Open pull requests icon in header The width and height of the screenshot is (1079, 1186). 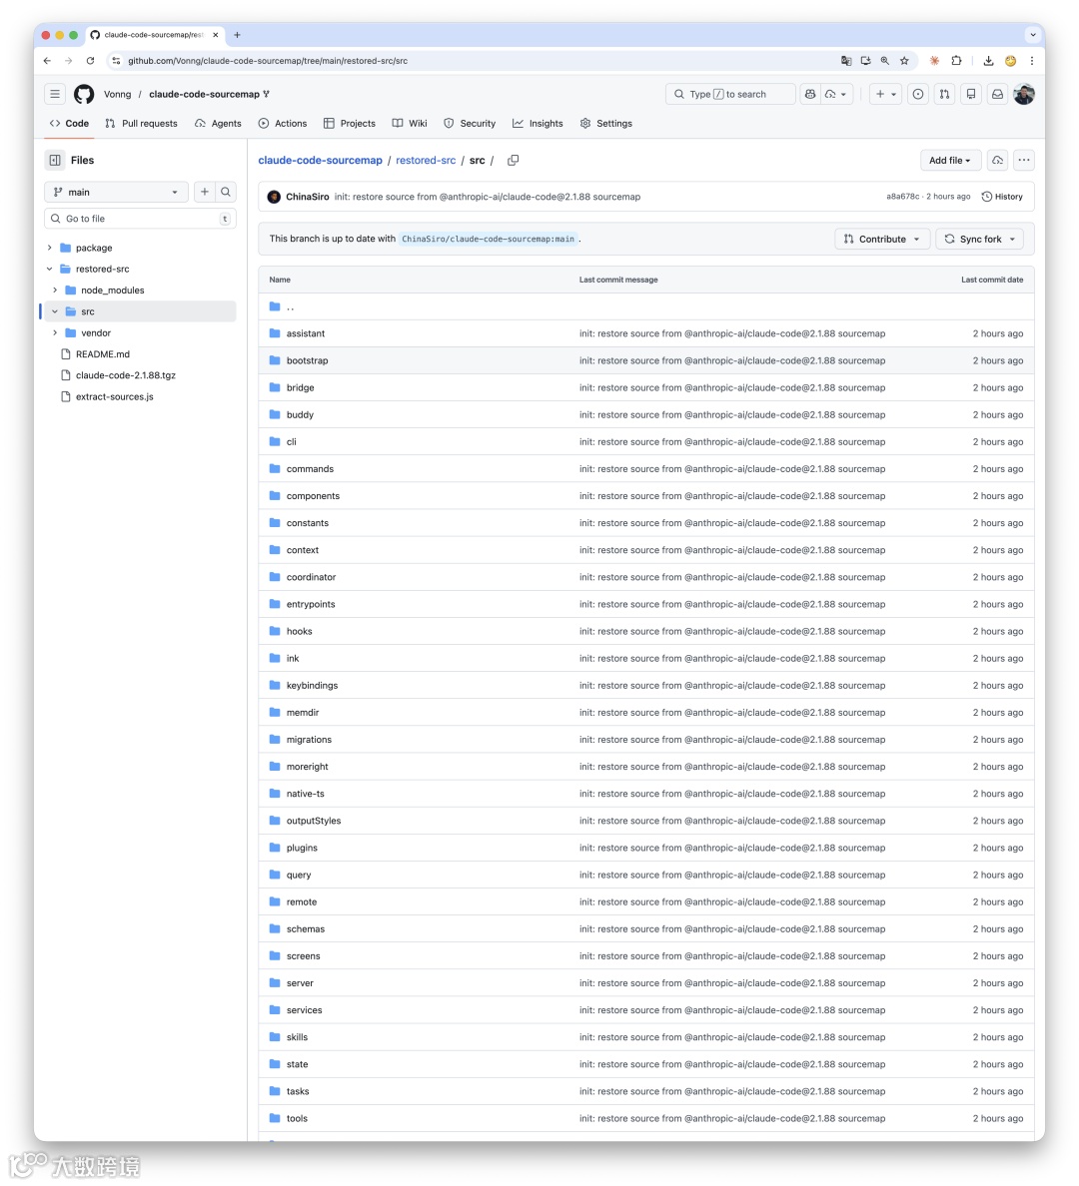944,94
